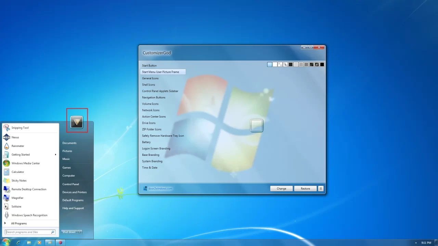Image resolution: width=438 pixels, height=246 pixels.
Task: Click the Change button
Action: coord(282,189)
